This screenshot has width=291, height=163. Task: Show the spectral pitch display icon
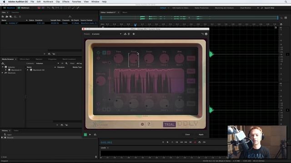tap(43, 8)
